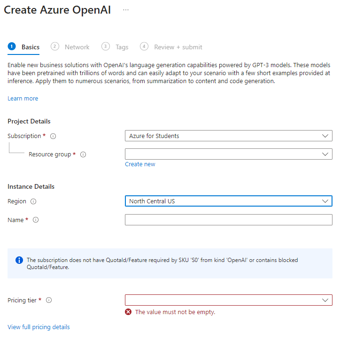Expand the Resource group dropdown

pos(229,154)
